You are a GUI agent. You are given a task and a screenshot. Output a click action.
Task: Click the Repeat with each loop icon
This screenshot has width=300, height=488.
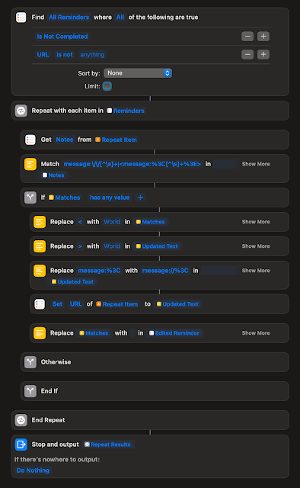tap(21, 111)
